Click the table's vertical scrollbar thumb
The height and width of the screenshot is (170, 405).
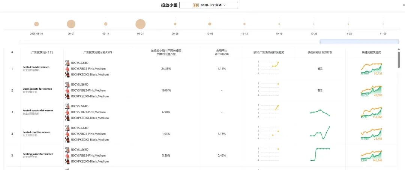click(399, 60)
